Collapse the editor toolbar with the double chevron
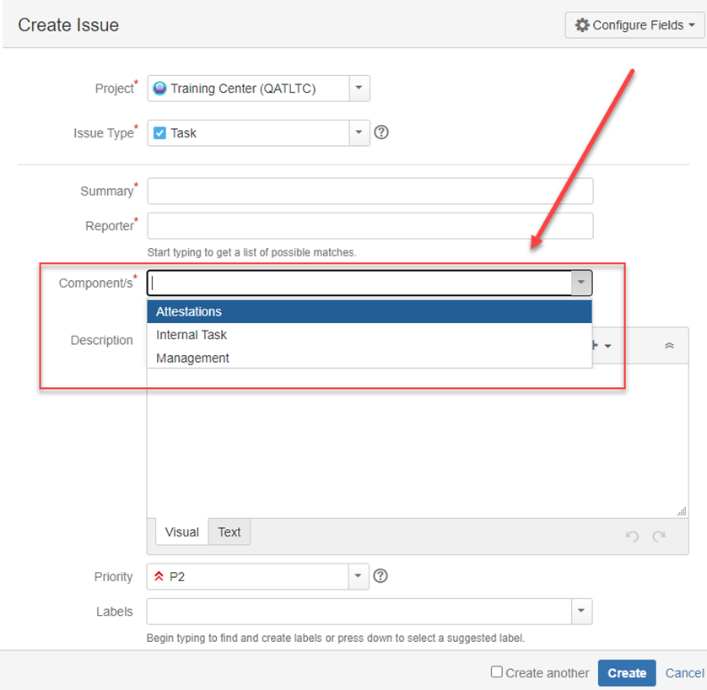Screen dimensions: 707x690 tap(669, 346)
